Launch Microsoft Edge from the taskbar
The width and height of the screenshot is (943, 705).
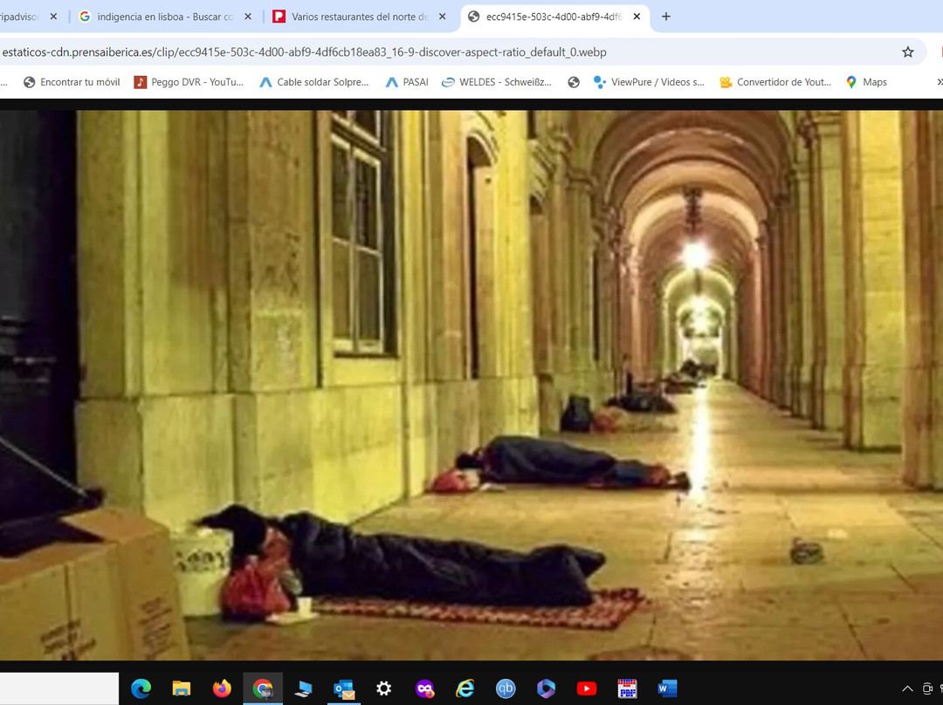coord(141,688)
